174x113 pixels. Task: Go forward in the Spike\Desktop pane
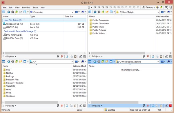[x=99, y=61]
